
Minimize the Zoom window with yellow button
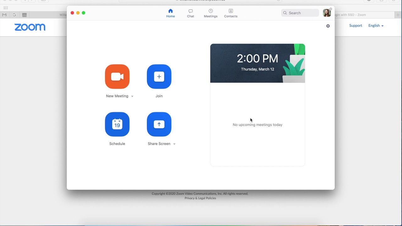[78, 13]
